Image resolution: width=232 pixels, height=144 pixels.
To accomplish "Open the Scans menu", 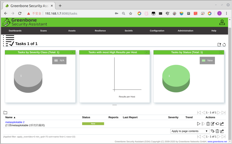I will click(44, 31).
